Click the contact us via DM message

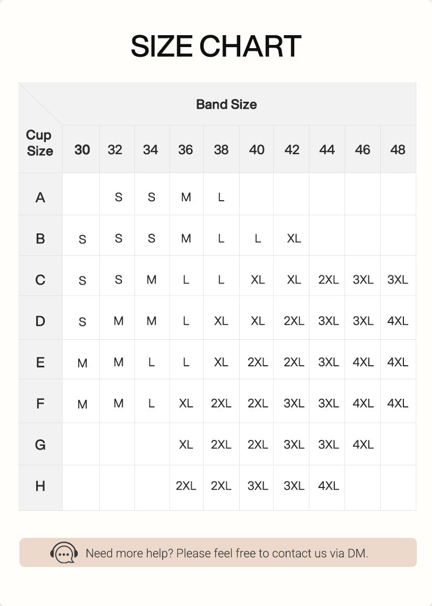click(227, 553)
